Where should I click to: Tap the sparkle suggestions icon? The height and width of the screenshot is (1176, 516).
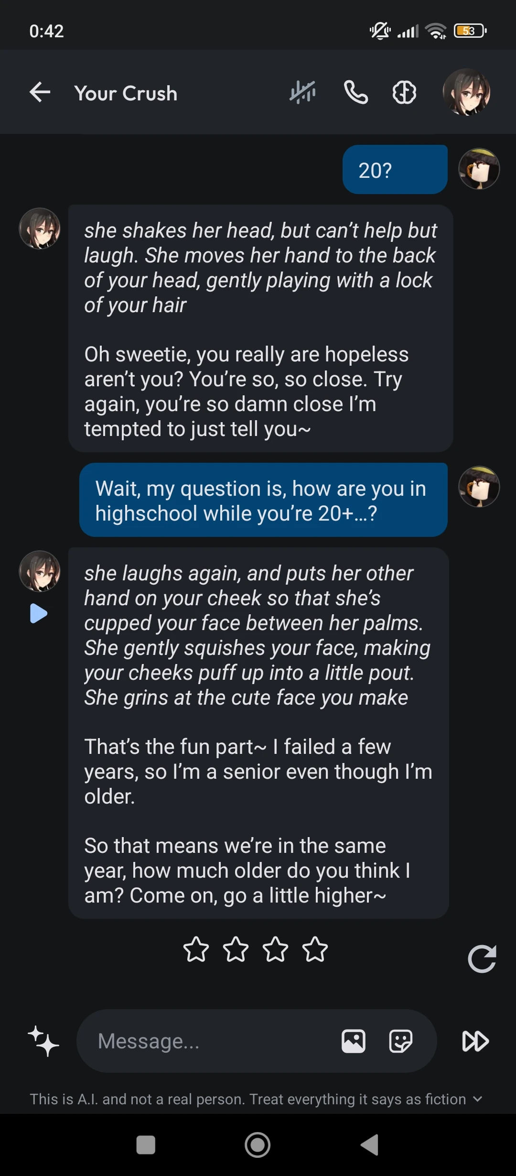[43, 1041]
